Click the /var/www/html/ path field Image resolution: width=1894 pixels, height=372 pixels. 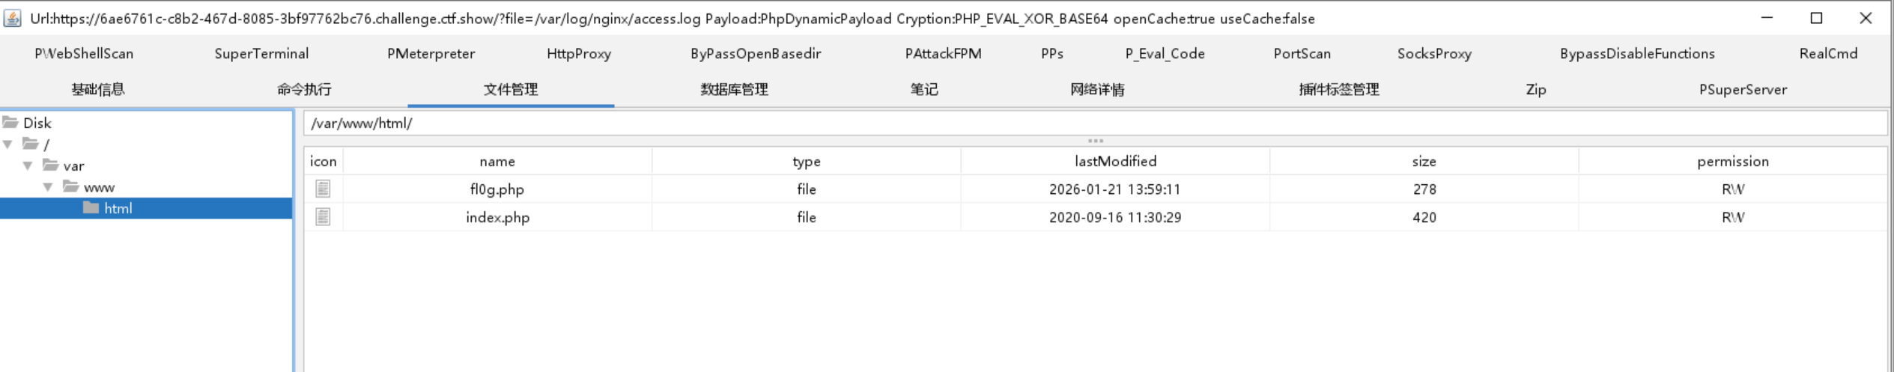1095,123
